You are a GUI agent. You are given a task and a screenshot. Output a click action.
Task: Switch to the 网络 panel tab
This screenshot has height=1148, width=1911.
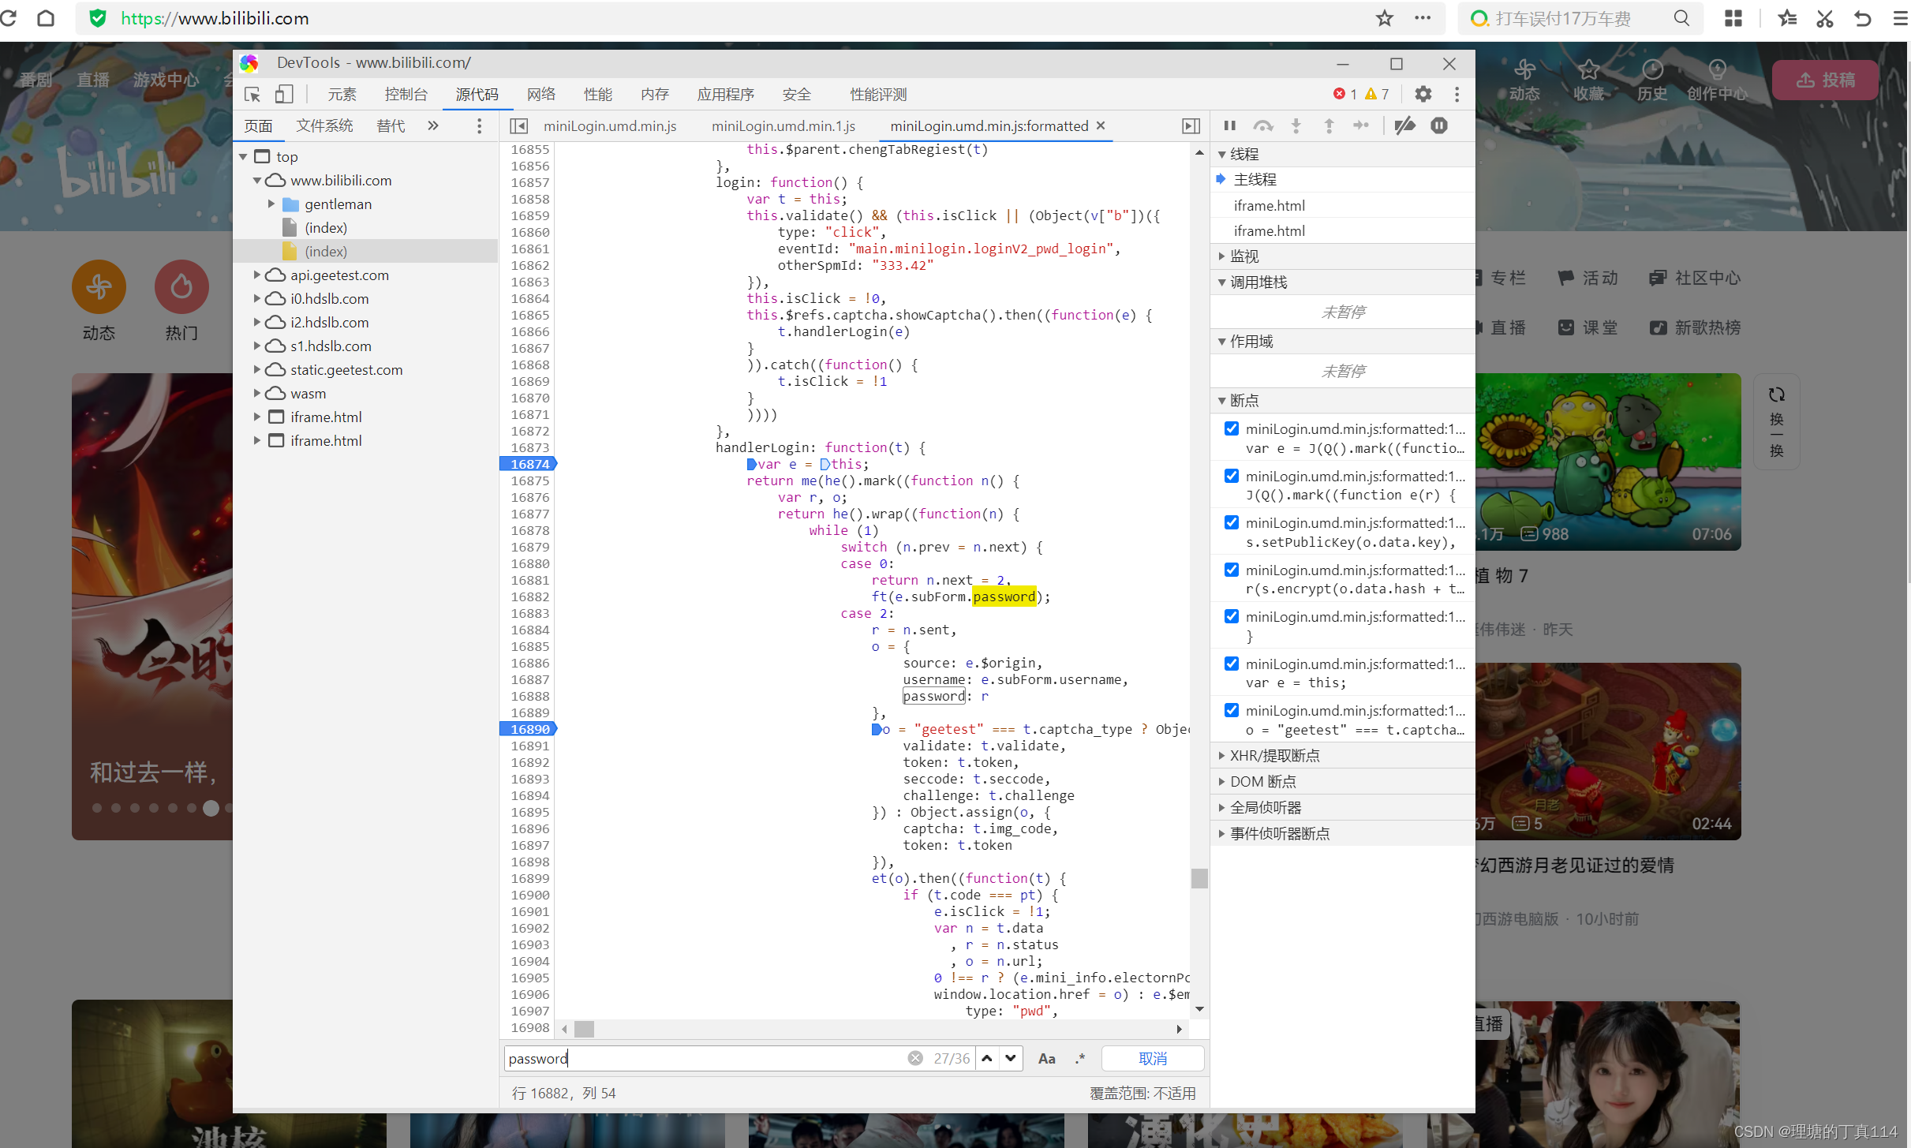pos(540,95)
